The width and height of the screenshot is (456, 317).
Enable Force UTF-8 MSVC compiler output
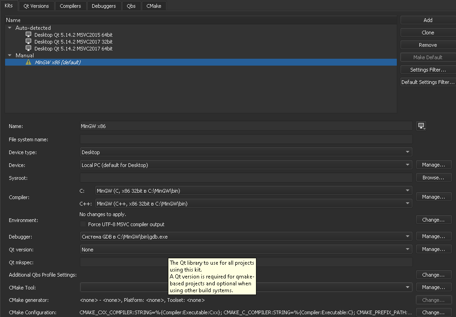pyautogui.click(x=83, y=224)
